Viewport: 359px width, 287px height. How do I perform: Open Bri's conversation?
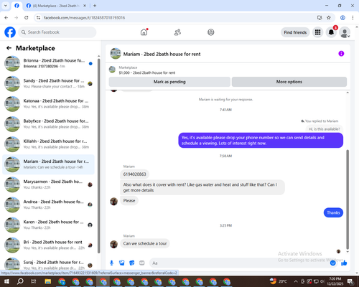(x=48, y=245)
